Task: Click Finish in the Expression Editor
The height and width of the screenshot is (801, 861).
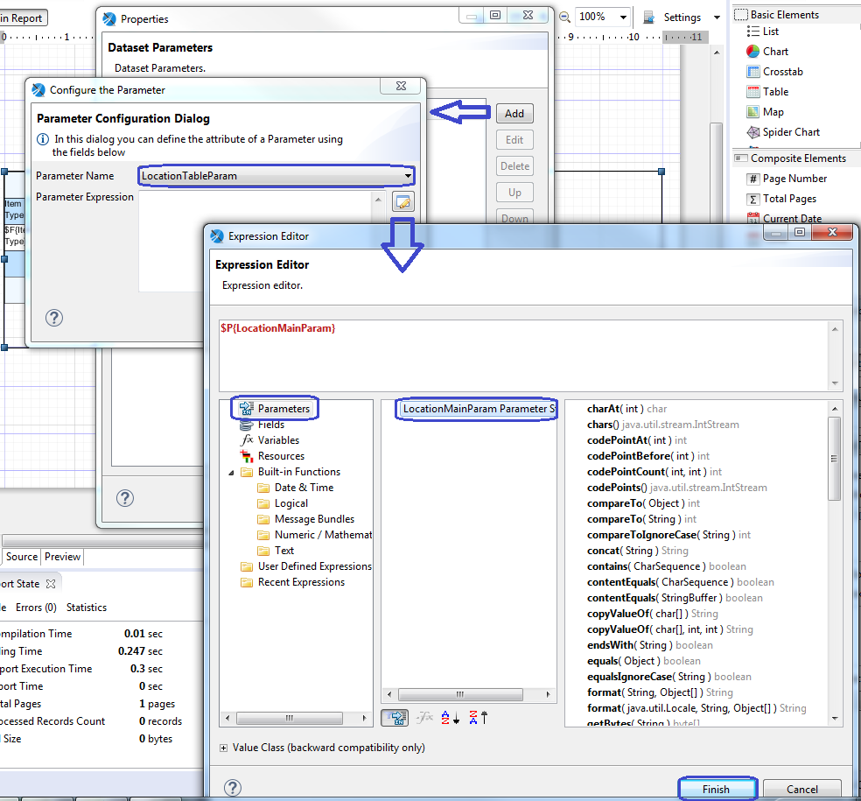Action: coord(716,789)
